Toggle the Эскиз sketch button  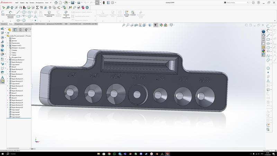[x=3, y=13]
